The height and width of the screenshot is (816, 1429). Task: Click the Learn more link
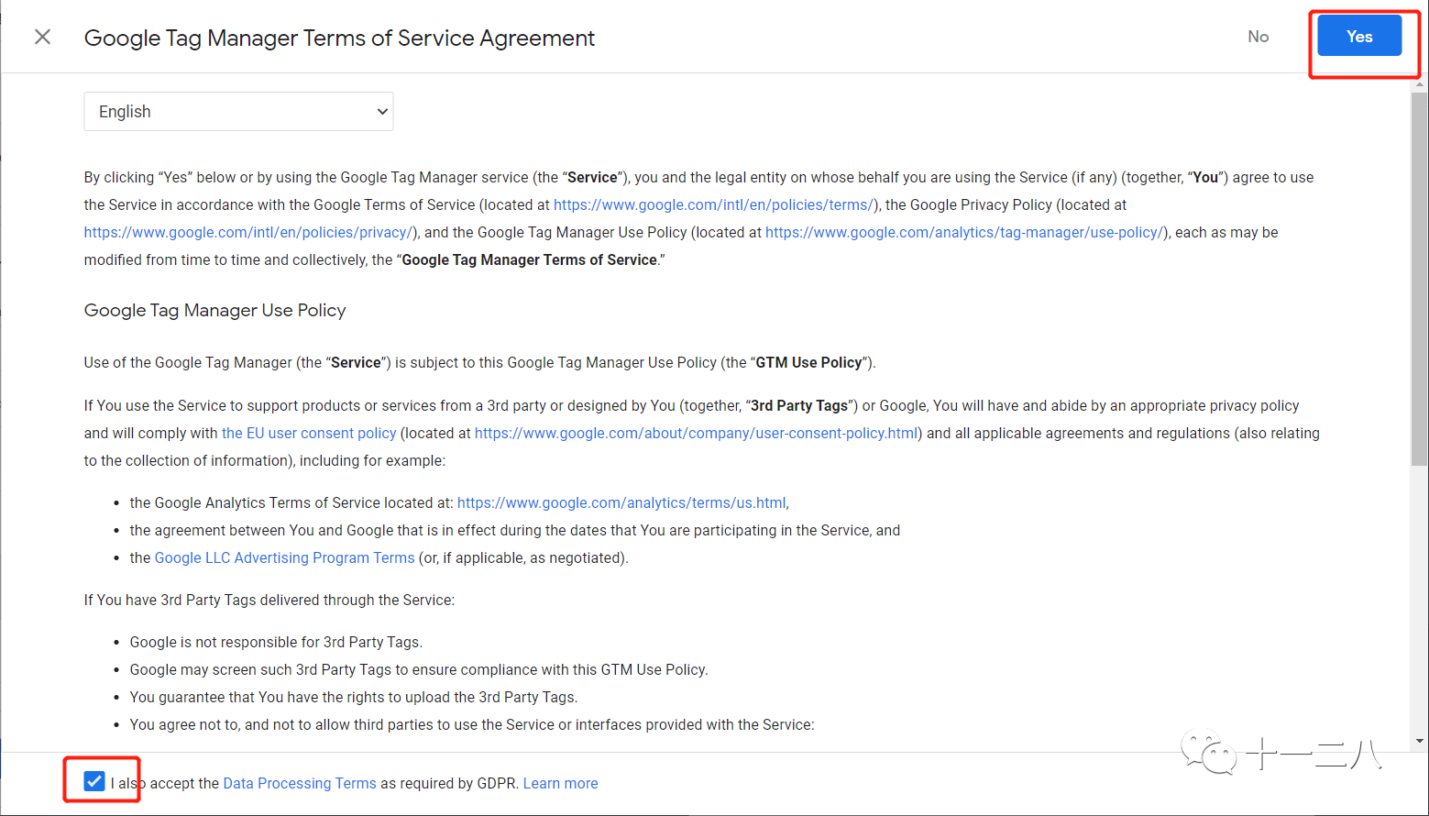tap(560, 783)
